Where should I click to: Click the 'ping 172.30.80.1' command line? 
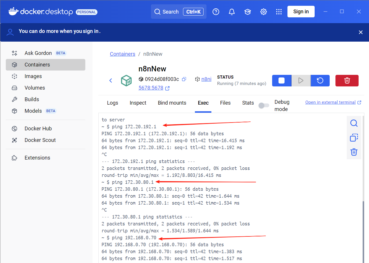pyautogui.click(x=128, y=182)
